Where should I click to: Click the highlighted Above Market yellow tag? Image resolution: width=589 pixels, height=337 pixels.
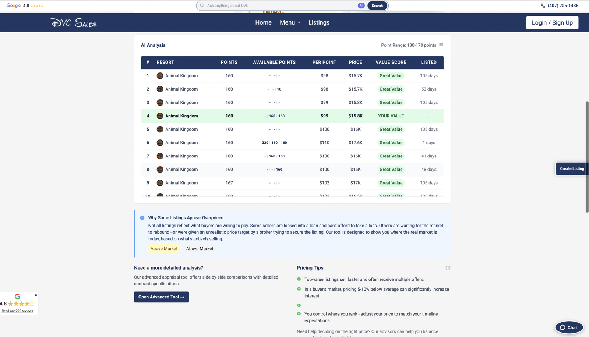[164, 249]
